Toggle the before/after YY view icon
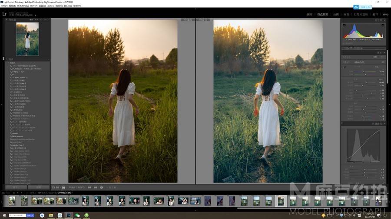The width and height of the screenshot is (391, 219). [63, 187]
